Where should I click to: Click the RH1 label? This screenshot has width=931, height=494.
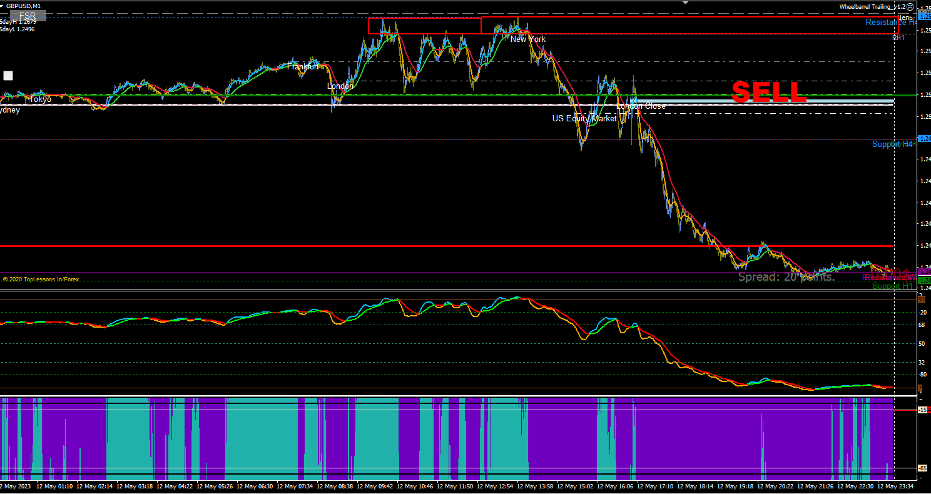tap(898, 38)
